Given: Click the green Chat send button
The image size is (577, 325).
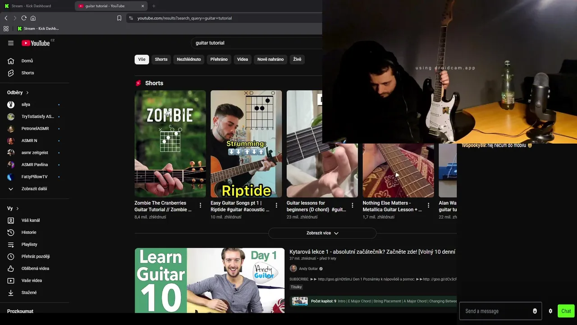Looking at the screenshot, I should (x=566, y=311).
